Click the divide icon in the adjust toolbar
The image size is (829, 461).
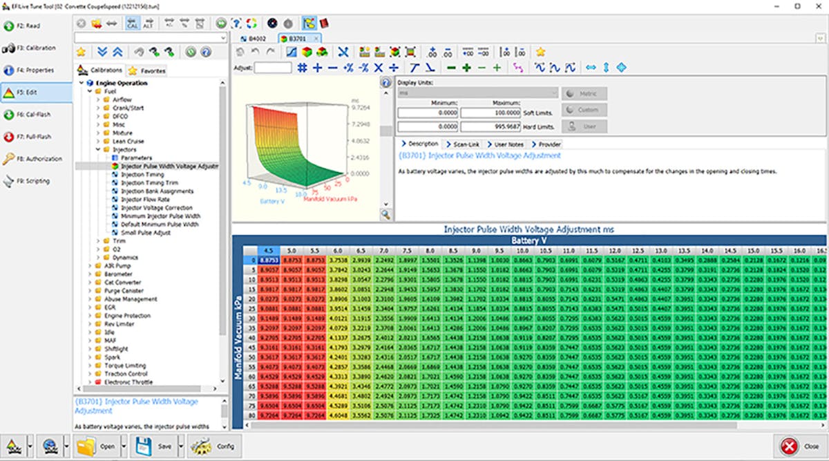[393, 68]
